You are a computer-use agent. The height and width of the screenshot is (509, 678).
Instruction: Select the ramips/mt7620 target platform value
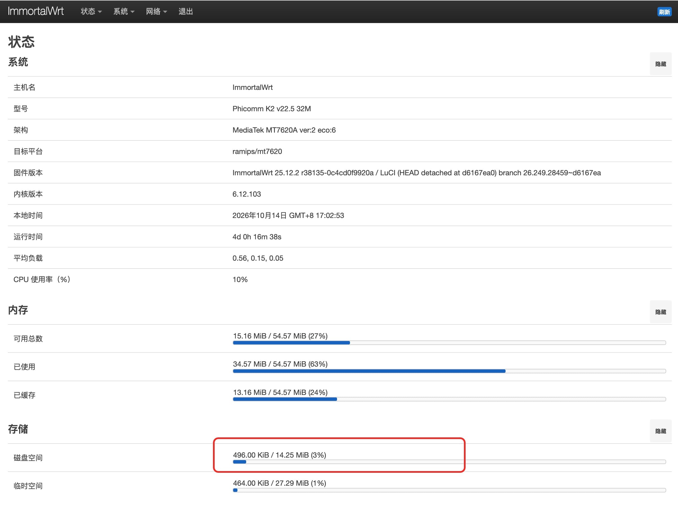(257, 151)
